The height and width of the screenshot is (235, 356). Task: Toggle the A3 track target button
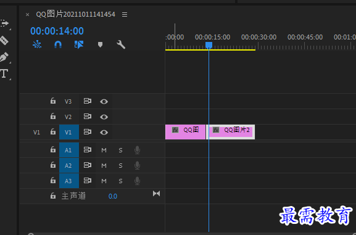69,181
